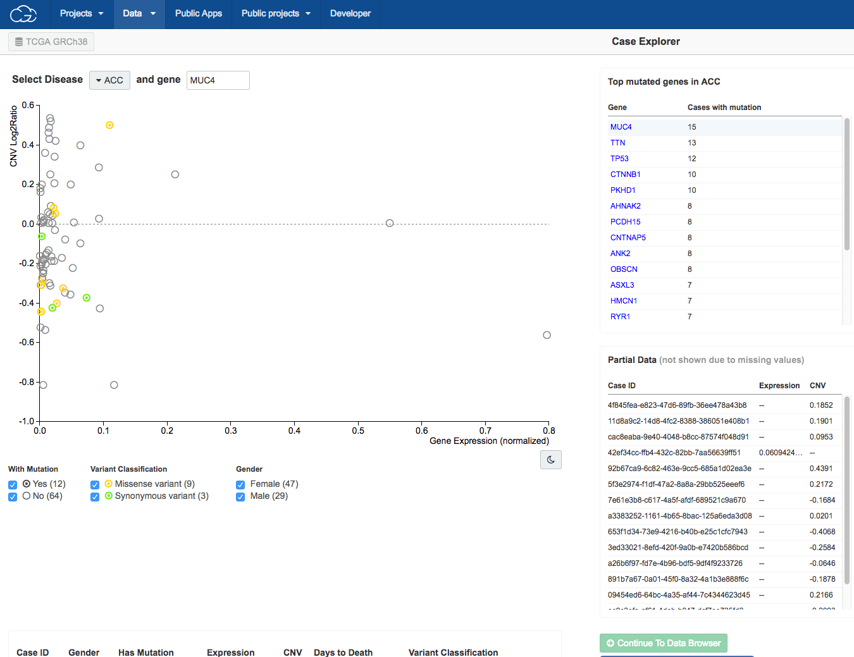The width and height of the screenshot is (854, 657).
Task: Uncheck the Female gender checkbox
Action: [240, 485]
